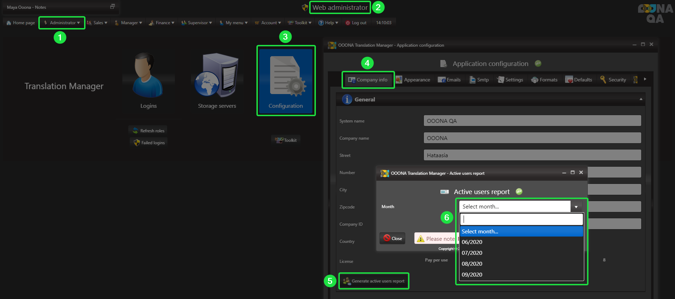Expand the Administrator menu

(x=62, y=23)
